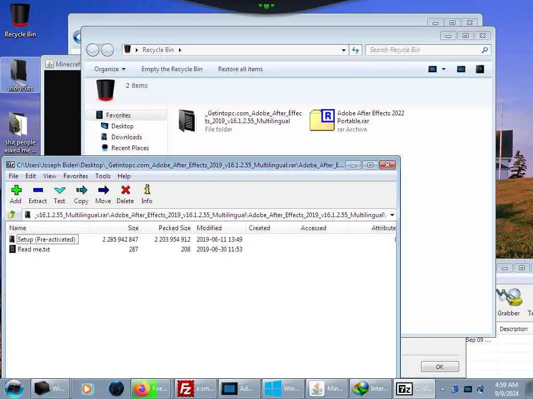Switch to the Minecraft Java taskbar item

327,389
